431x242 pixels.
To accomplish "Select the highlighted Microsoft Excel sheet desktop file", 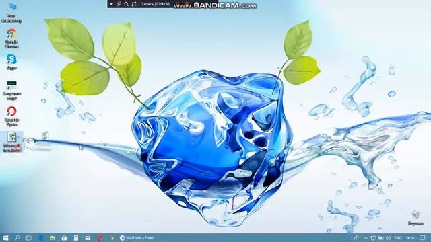I will tap(11, 142).
